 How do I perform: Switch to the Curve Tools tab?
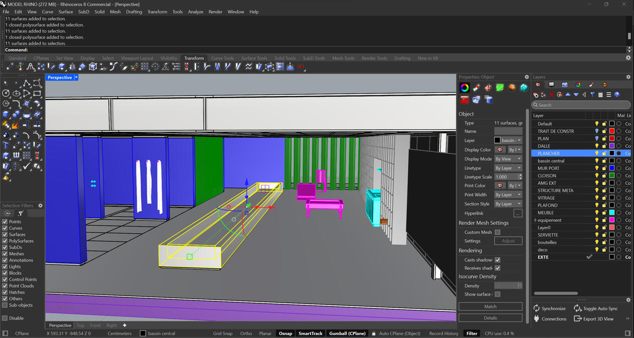click(x=223, y=58)
